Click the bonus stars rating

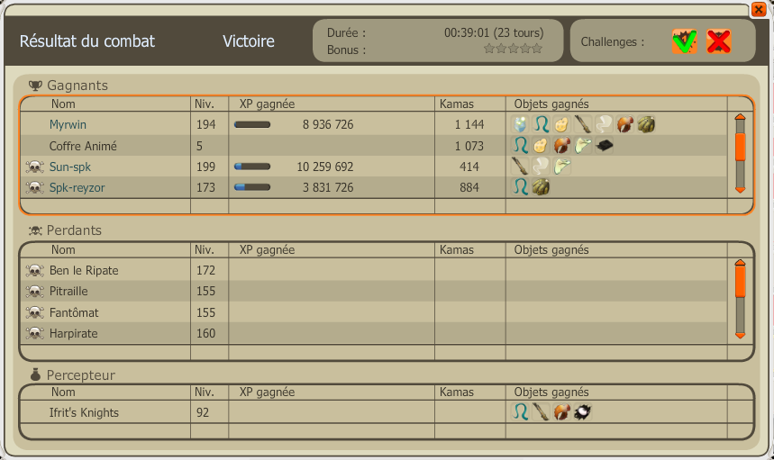pyautogui.click(x=513, y=49)
